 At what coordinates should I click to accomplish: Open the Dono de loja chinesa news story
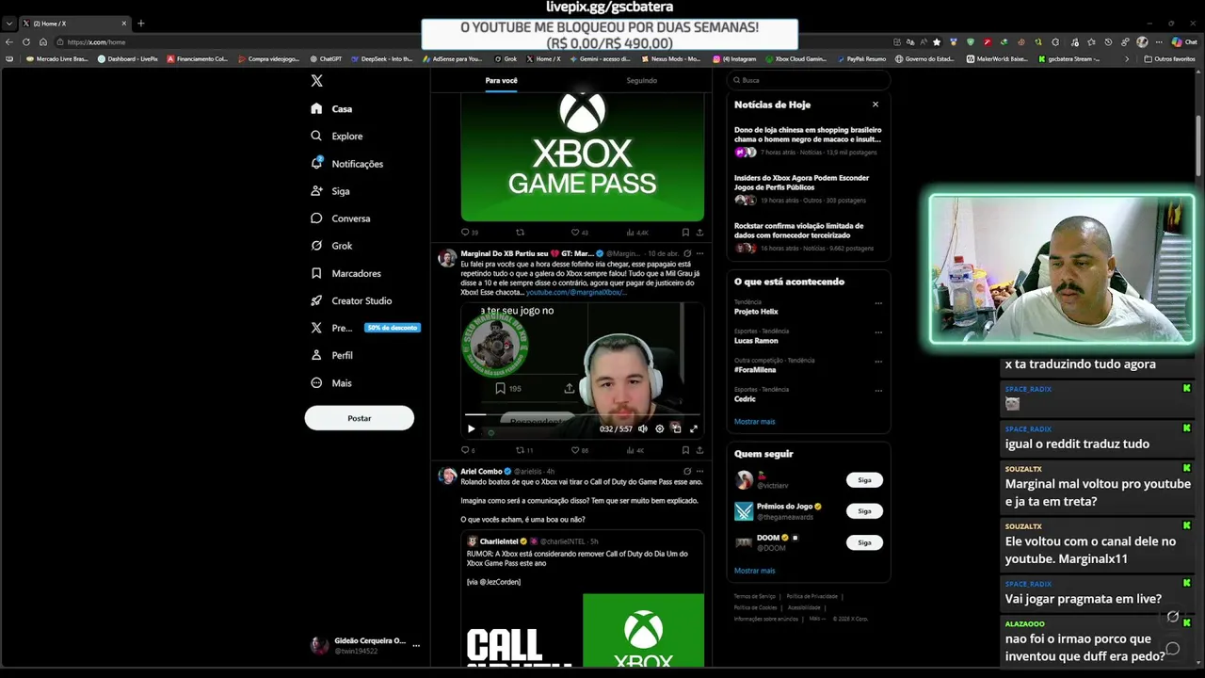click(x=808, y=140)
